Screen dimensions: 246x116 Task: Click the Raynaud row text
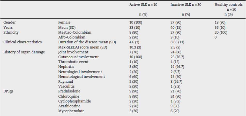pos(65,81)
